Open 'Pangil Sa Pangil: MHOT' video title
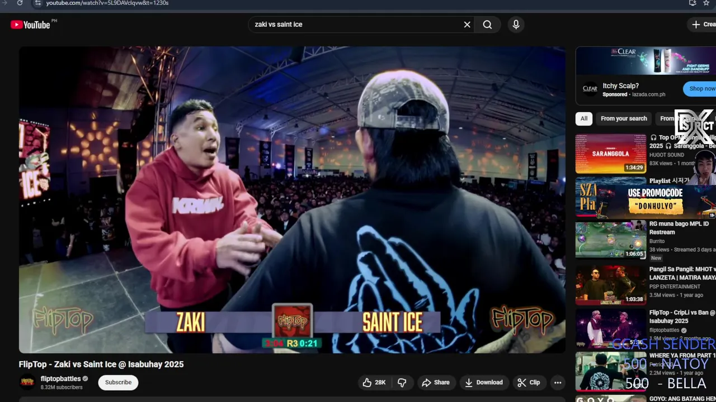 click(682, 273)
